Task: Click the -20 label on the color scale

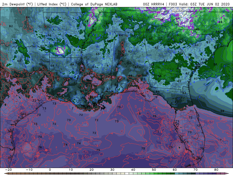Action: pos(8,170)
